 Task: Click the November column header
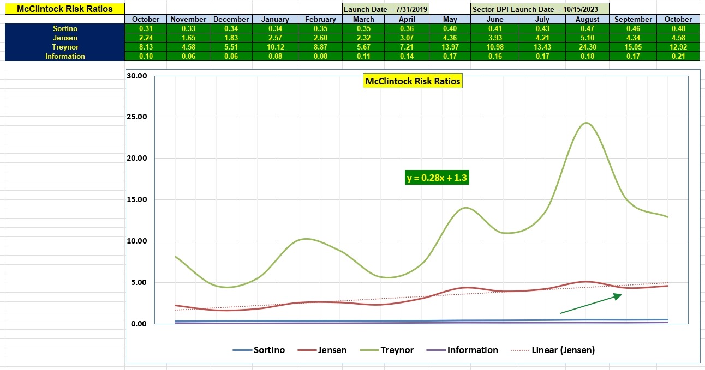click(188, 19)
